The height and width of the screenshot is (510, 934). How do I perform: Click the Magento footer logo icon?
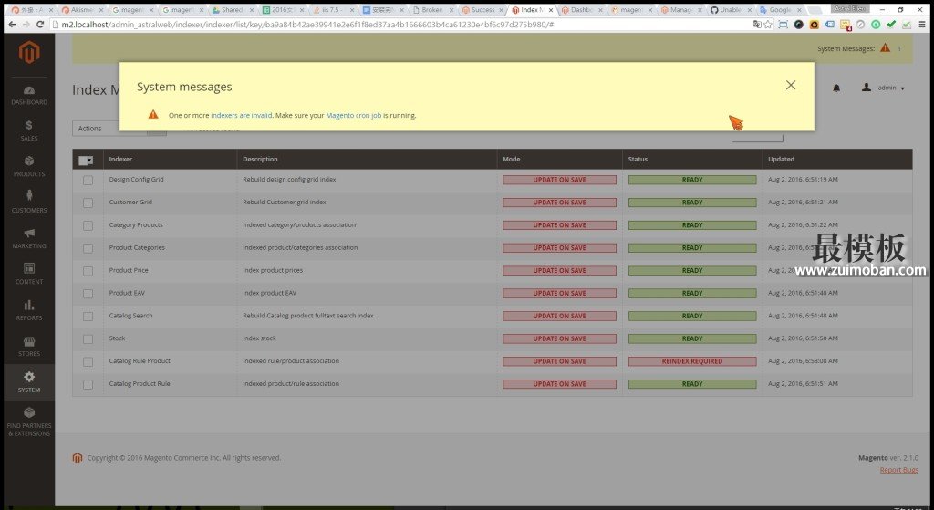click(x=78, y=458)
